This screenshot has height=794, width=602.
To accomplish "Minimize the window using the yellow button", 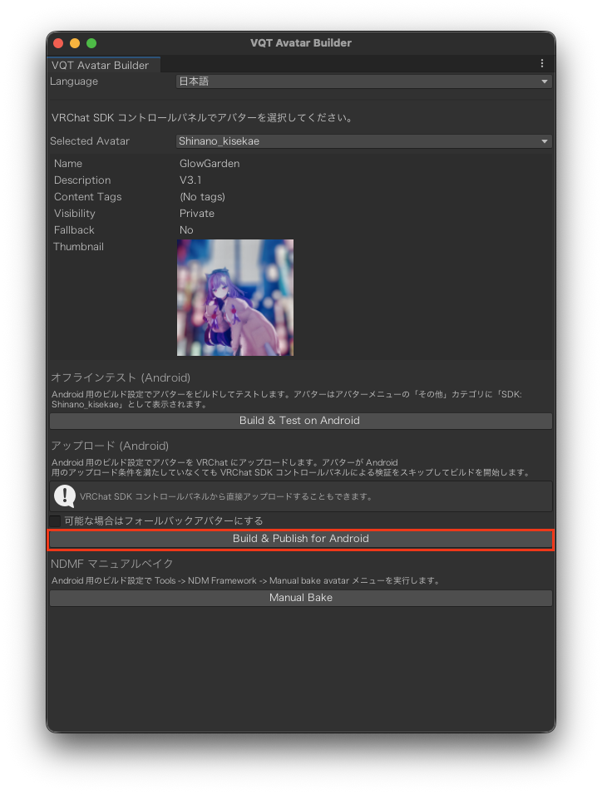I will click(x=75, y=43).
